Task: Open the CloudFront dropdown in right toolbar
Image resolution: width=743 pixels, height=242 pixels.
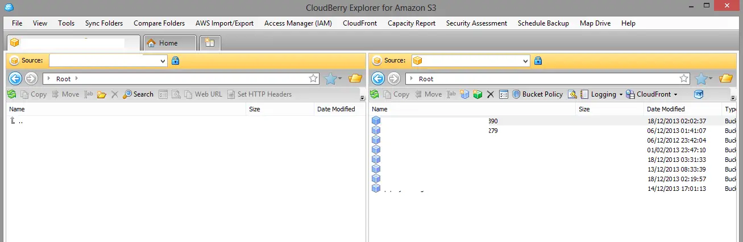Action: (x=651, y=94)
